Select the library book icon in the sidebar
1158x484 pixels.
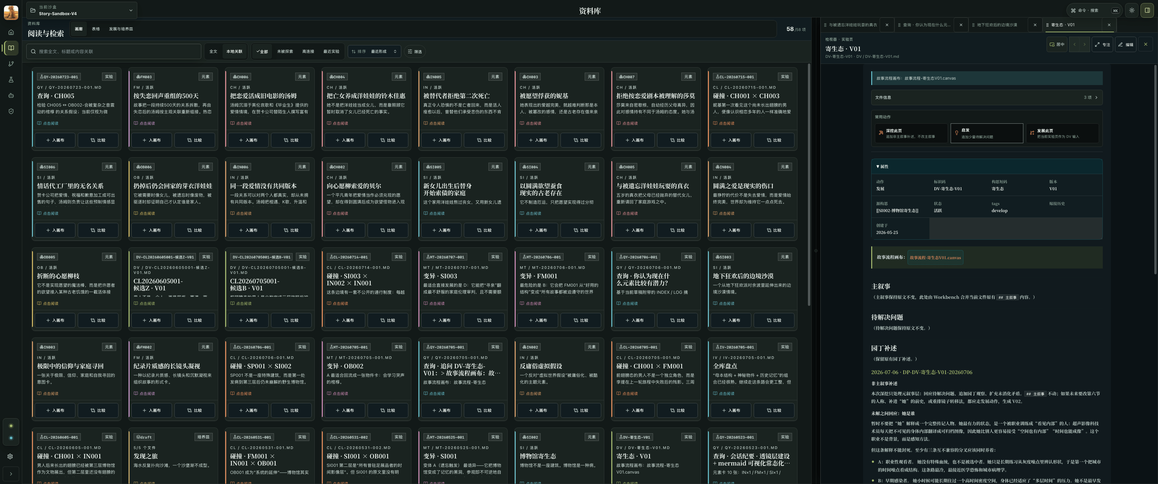point(11,48)
